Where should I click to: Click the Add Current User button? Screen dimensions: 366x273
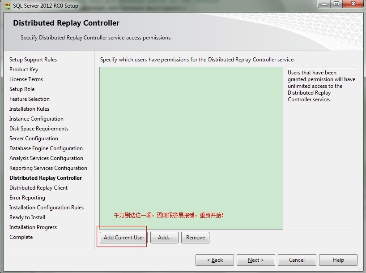click(x=123, y=238)
